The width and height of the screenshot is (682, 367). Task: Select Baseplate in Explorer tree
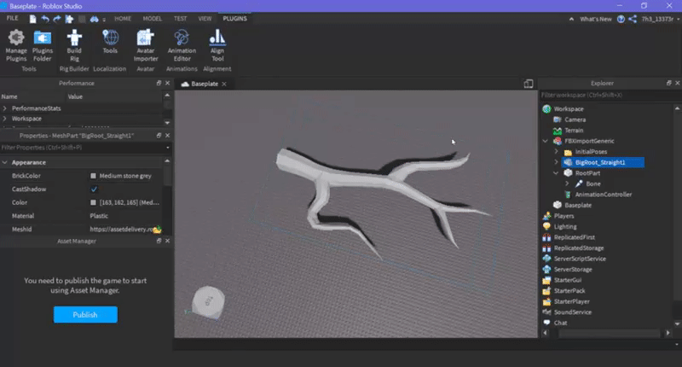(x=578, y=205)
